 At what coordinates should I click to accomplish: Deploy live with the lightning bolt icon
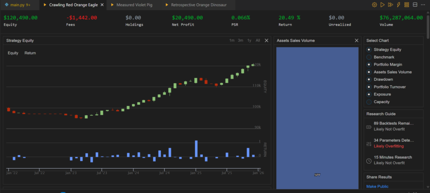point(399,5)
